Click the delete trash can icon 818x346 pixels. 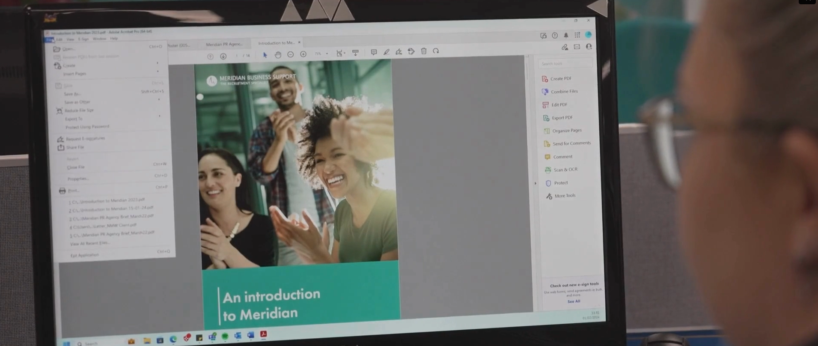(424, 51)
